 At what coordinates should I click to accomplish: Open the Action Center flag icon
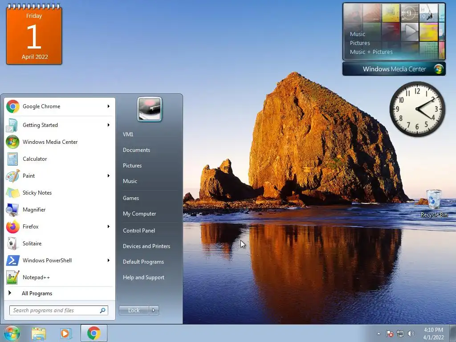(390, 334)
